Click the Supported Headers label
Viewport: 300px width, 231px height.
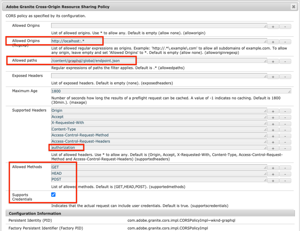[x=29, y=110]
